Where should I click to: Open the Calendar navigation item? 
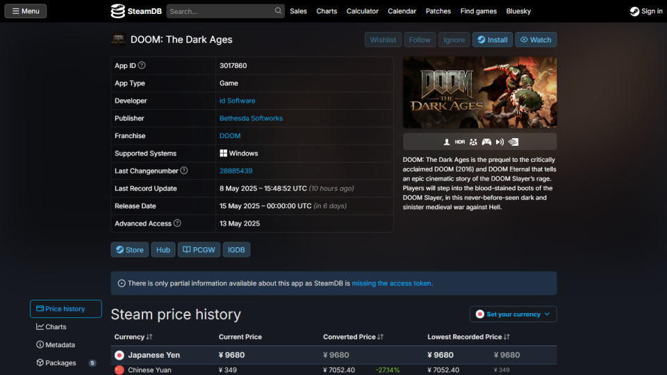402,11
